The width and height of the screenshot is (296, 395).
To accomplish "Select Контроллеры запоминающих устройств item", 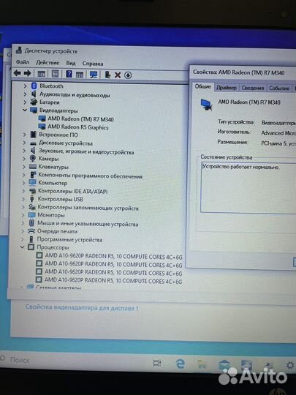I will [x=88, y=208].
